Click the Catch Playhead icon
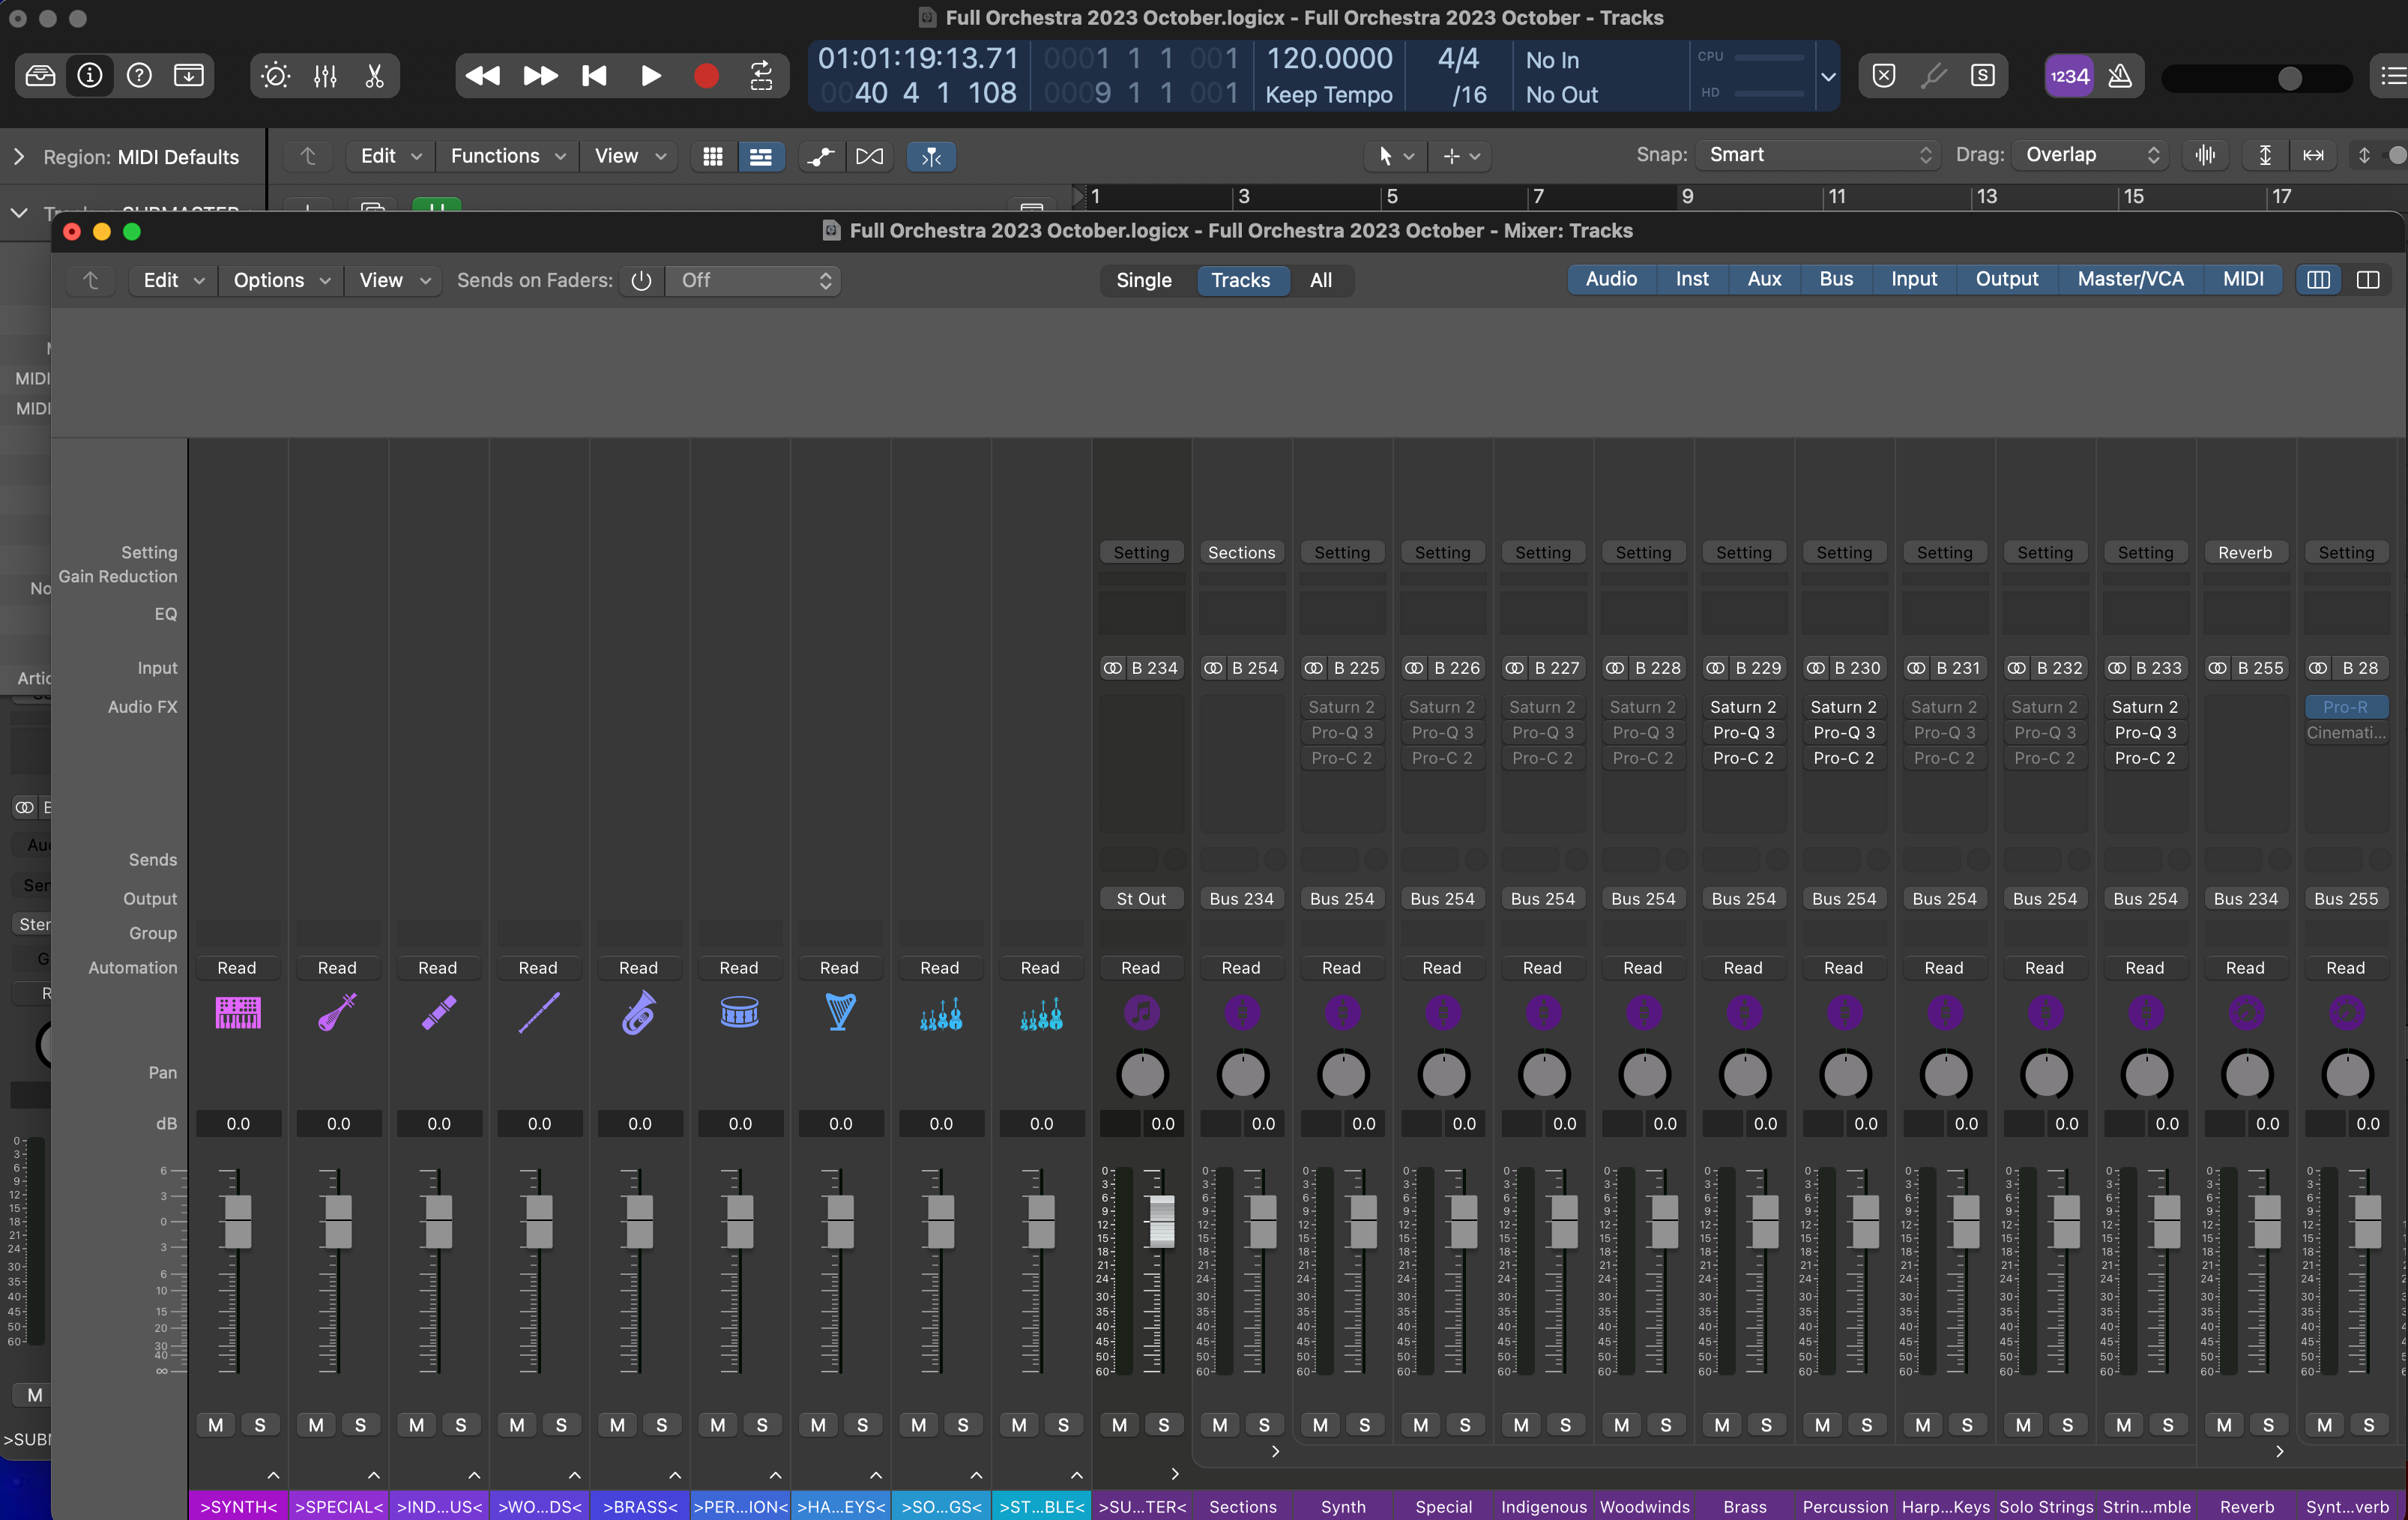The height and width of the screenshot is (1520, 2408). [x=931, y=157]
